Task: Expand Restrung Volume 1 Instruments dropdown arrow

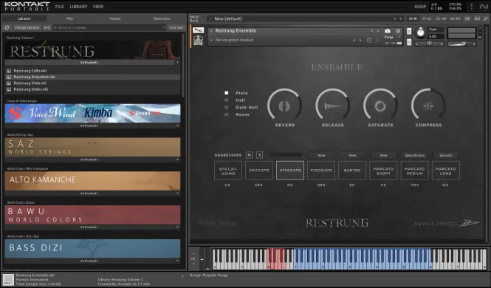Action: (x=177, y=63)
